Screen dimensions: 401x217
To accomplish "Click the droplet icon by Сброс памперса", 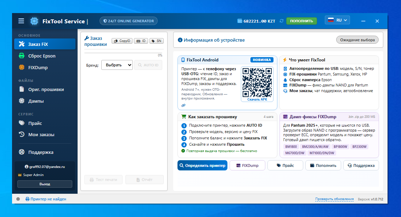I will (285, 80).
